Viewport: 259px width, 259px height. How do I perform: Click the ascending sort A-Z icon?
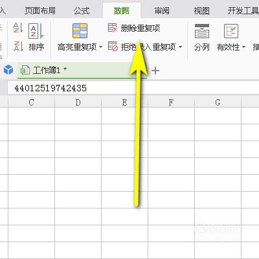18,28
